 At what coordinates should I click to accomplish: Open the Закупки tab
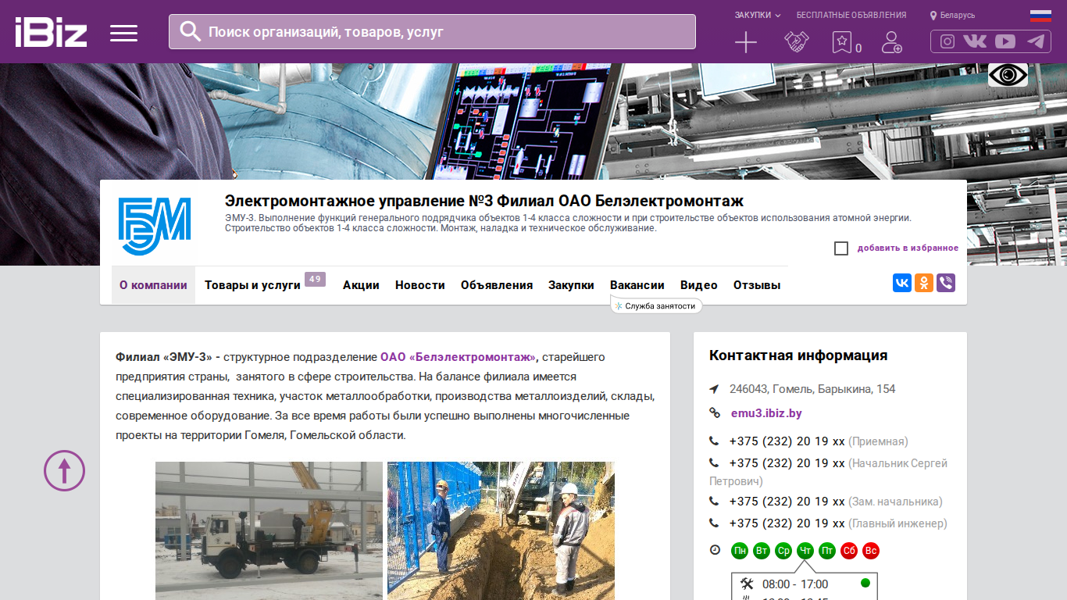(x=571, y=285)
